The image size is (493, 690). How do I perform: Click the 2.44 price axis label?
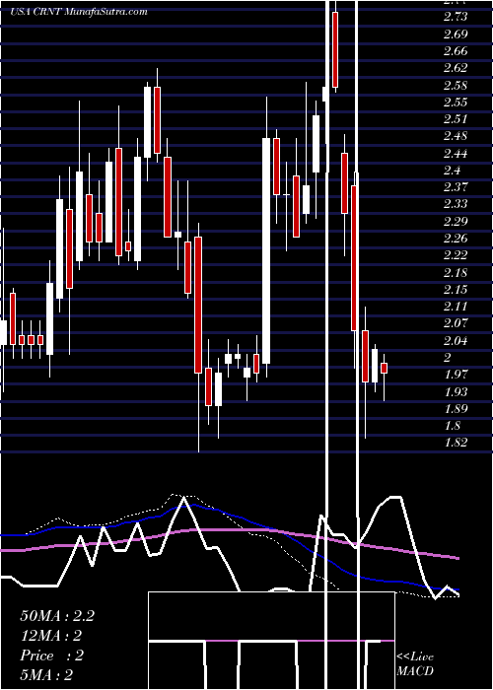pyautogui.click(x=456, y=153)
